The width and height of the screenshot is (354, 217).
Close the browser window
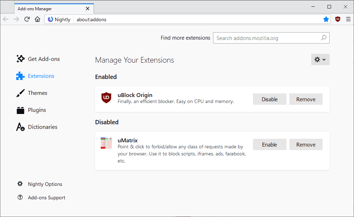tap(346, 7)
